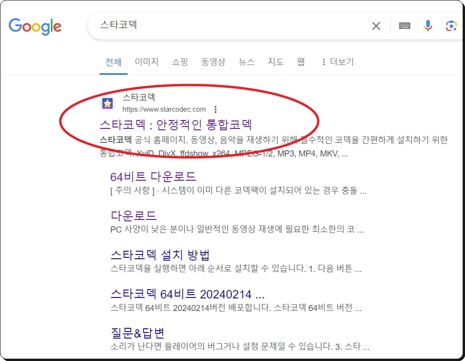Switch to the 동영상 tab
Screen dimensions: 465x361
[x=213, y=62]
